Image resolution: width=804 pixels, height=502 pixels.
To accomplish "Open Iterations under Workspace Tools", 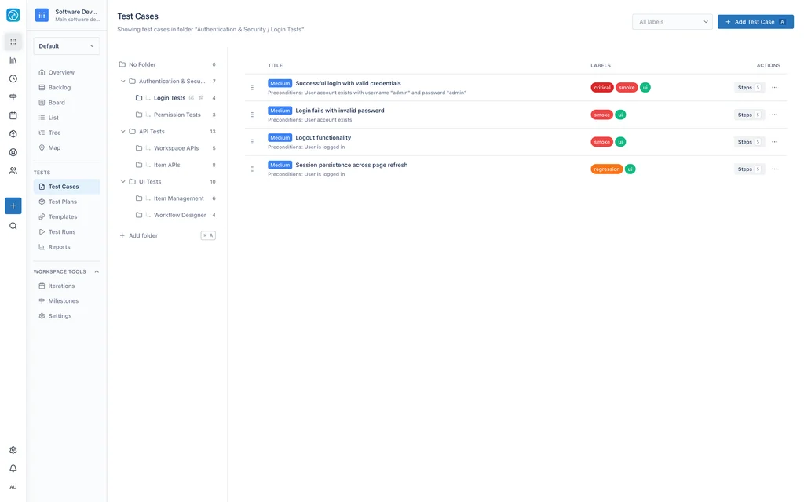I will 67,286.
